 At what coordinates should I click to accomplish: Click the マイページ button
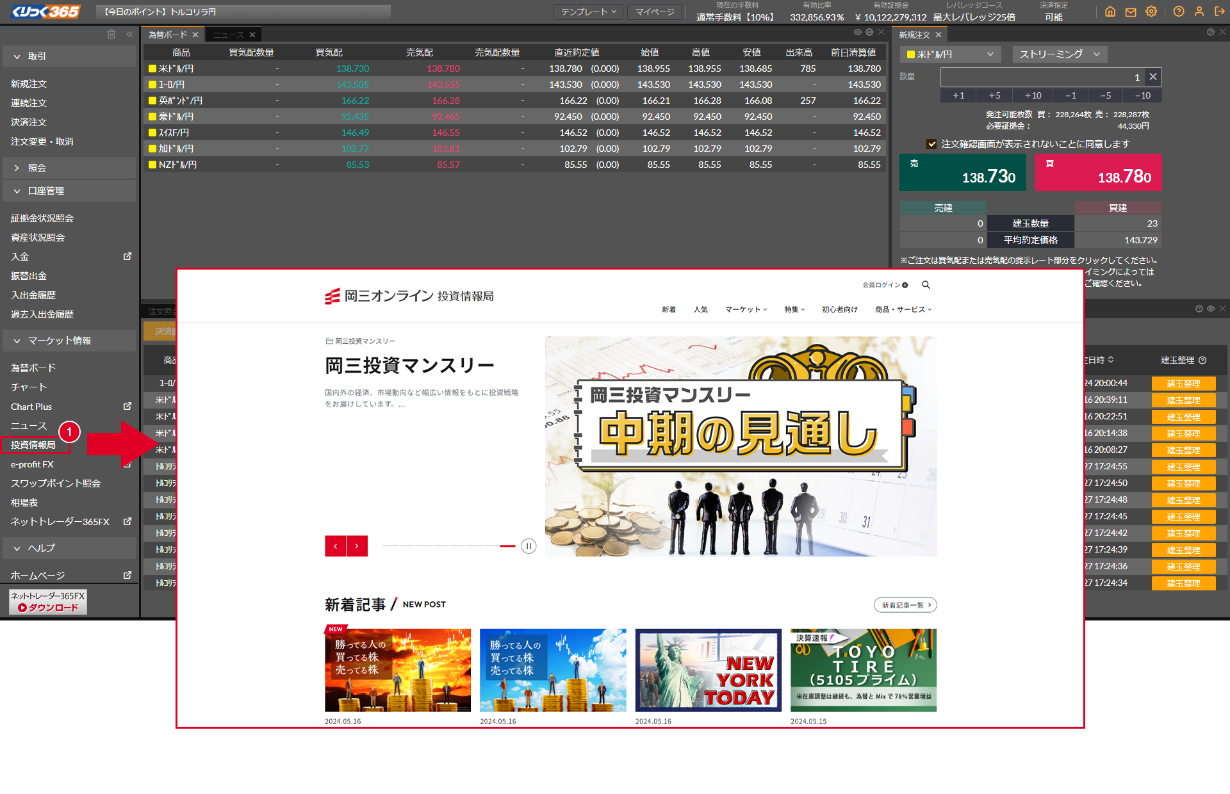click(655, 12)
